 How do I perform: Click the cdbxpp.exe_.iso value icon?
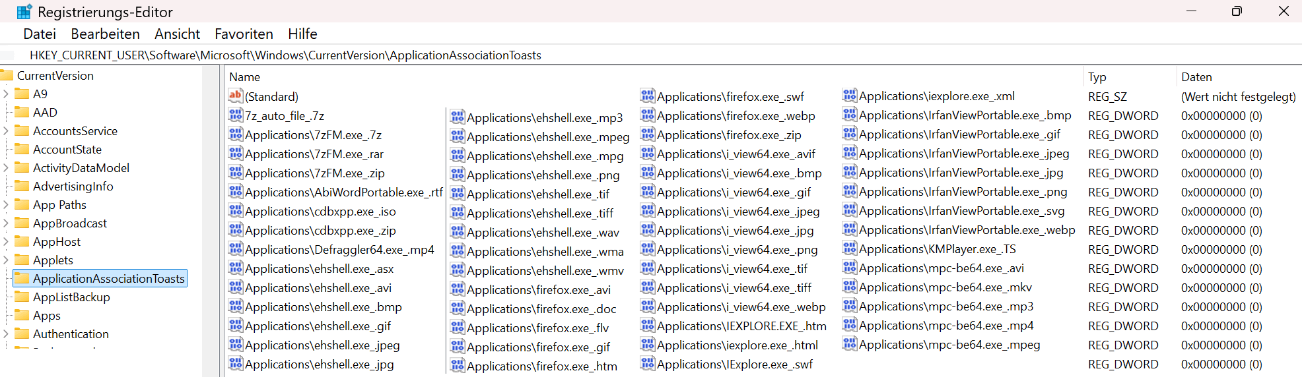(x=236, y=210)
